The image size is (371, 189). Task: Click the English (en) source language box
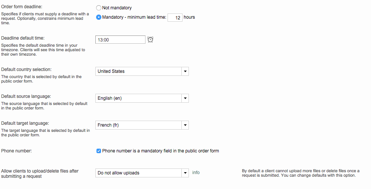(138, 98)
